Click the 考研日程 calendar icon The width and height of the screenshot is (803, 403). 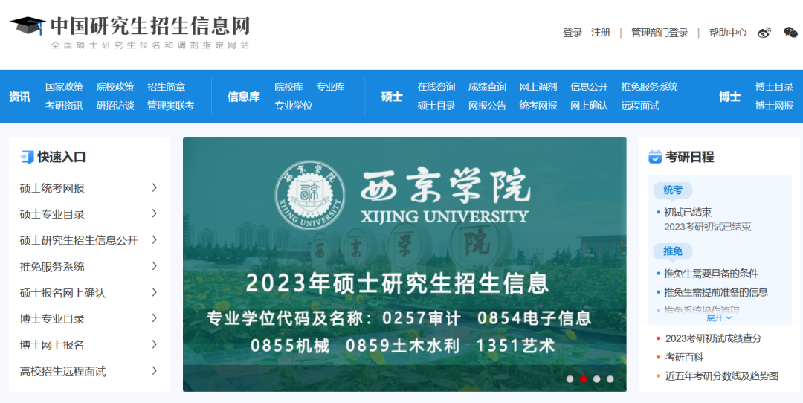pos(655,157)
